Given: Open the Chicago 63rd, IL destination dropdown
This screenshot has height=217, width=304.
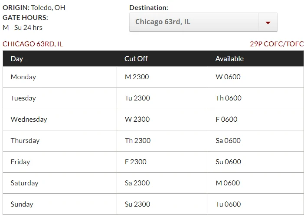Looking at the screenshot, I should [x=203, y=22].
